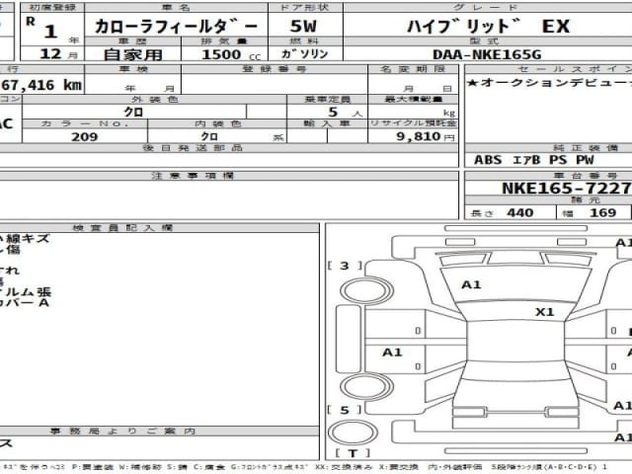Image resolution: width=632 pixels, height=474 pixels.
Task: Click the 外装色 header label
Action: (x=154, y=99)
